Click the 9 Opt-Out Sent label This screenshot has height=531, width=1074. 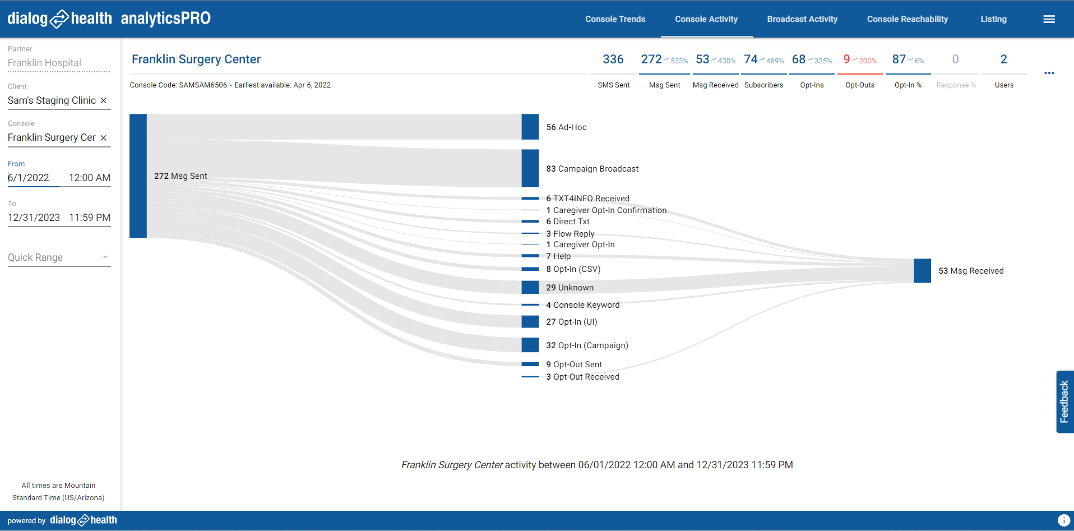(574, 364)
